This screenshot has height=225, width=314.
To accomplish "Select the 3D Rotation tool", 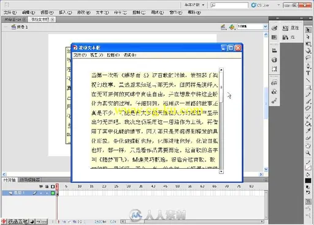I will (308, 51).
